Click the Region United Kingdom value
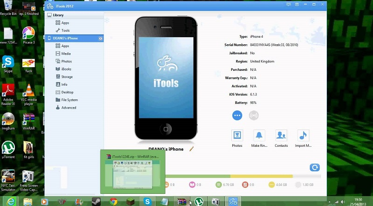Screen dimensions: 373x206 [x=262, y=62]
